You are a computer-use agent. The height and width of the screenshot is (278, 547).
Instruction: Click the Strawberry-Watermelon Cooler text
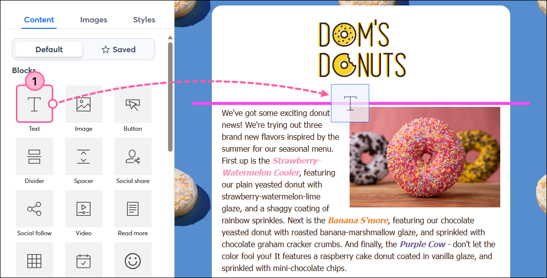click(272, 167)
